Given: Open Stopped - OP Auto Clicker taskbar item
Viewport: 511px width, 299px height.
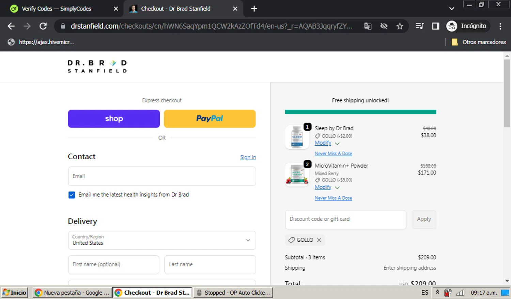Looking at the screenshot, I should click(233, 293).
